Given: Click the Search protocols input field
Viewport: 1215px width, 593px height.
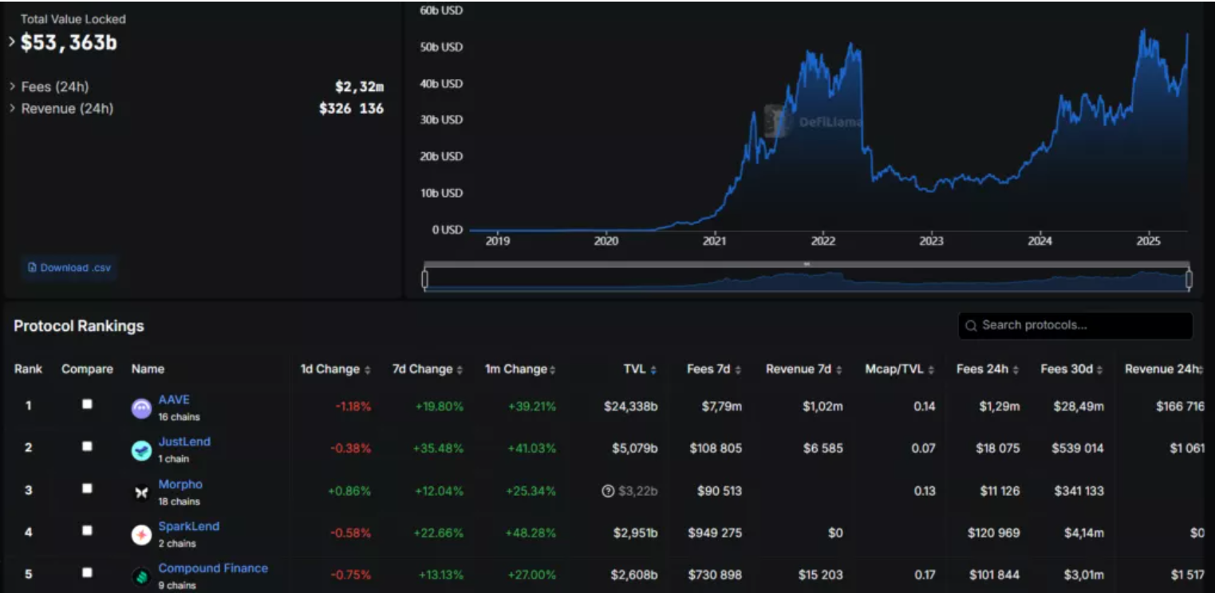Looking at the screenshot, I should pos(1075,325).
